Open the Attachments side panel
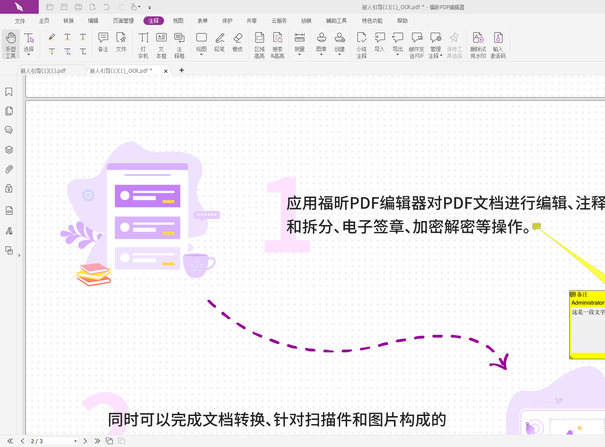Image resolution: width=605 pixels, height=447 pixels. tap(9, 169)
